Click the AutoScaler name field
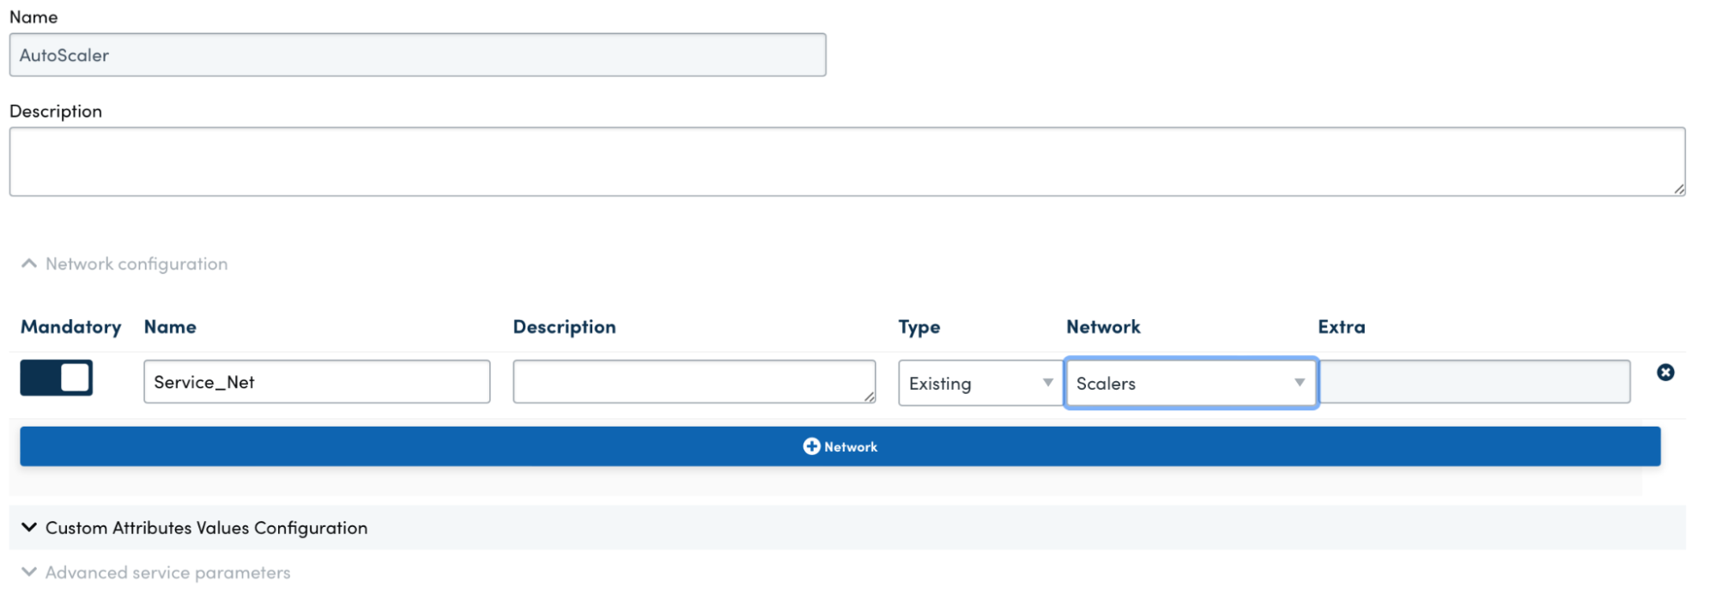Screen dimensions: 1716x612 [x=417, y=55]
